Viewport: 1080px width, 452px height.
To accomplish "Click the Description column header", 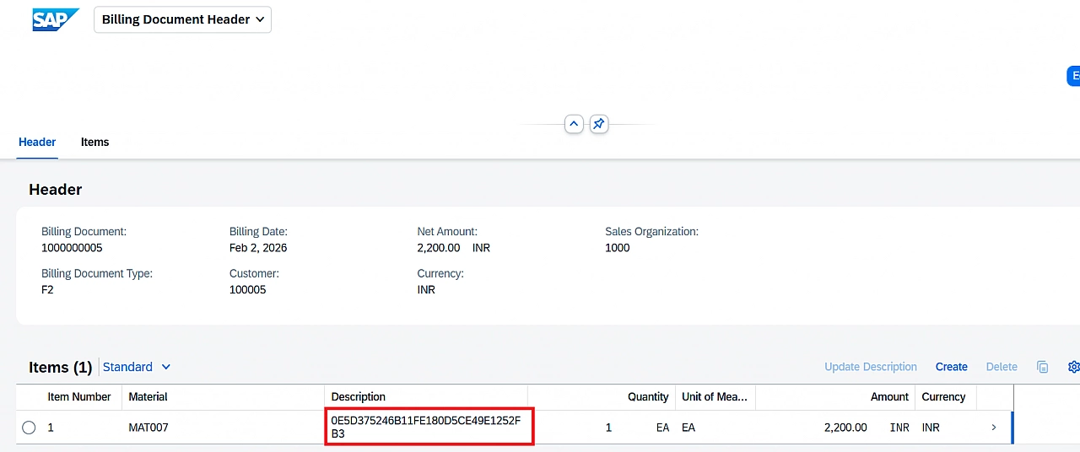I will coord(359,396).
